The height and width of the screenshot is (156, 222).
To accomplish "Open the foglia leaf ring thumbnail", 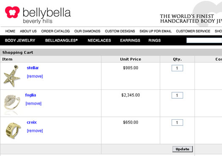I will pos(12,103).
